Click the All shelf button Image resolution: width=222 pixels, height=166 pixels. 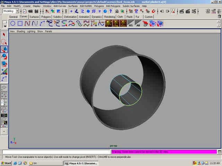click(x=138, y=24)
